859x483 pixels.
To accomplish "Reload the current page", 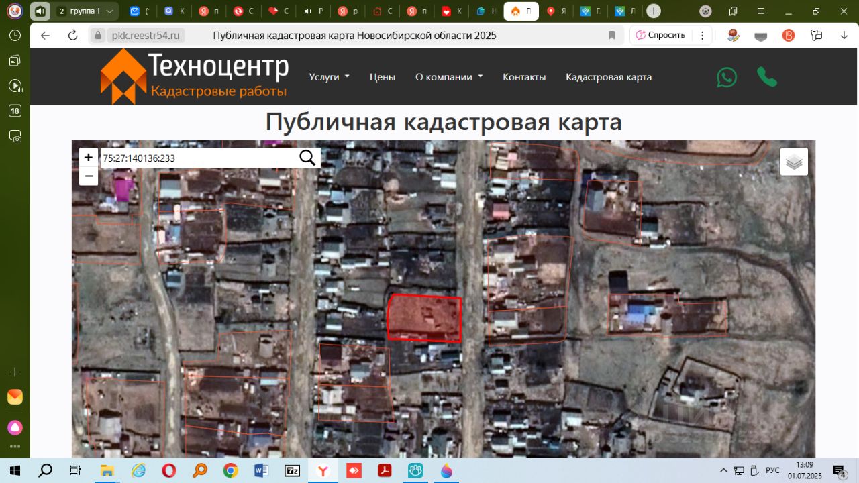I will [x=72, y=35].
